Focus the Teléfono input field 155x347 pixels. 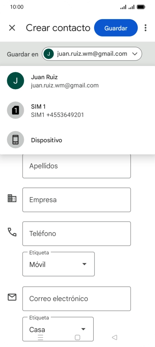[77, 234]
